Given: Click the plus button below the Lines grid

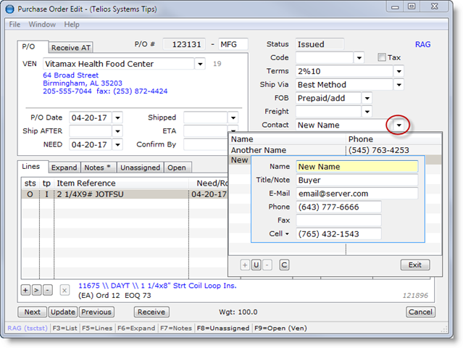Looking at the screenshot, I should point(25,290).
